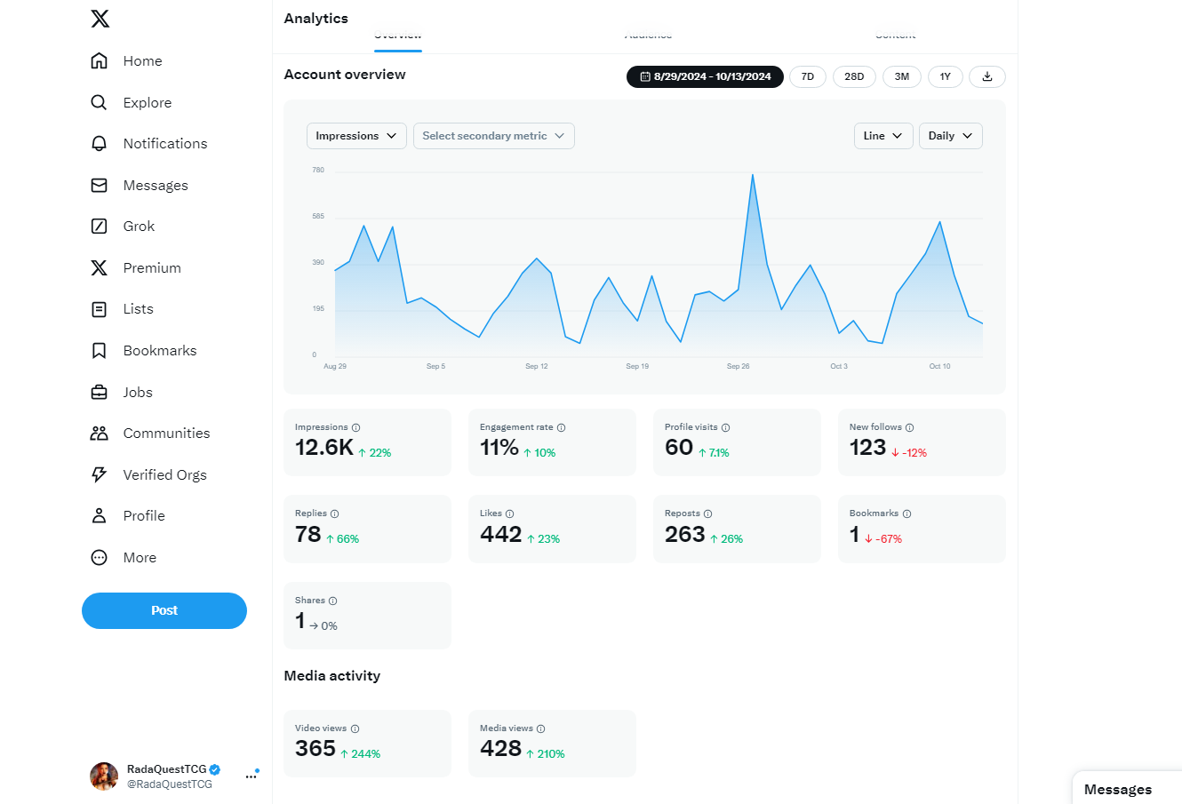Image resolution: width=1182 pixels, height=804 pixels.
Task: Select the 3M time range
Action: [902, 76]
